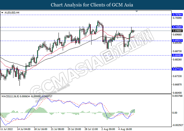
Task: Click the 0.68260 price axis value
Action: click(x=177, y=60)
